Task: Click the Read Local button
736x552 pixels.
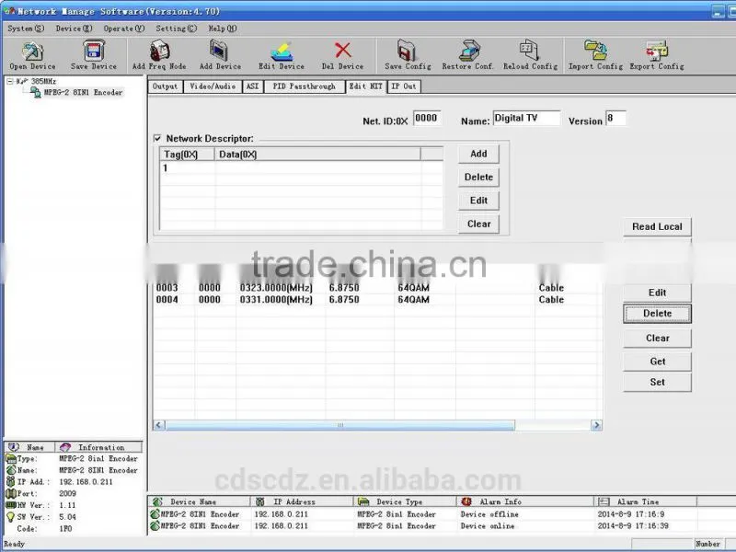Action: tap(657, 226)
